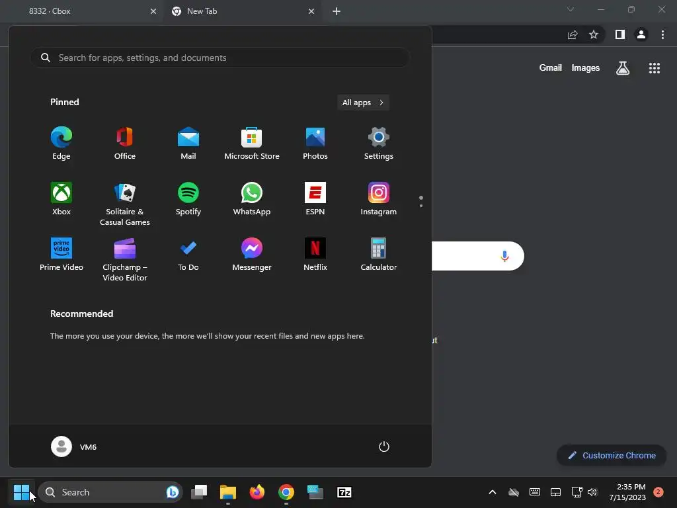Focus the Start menu search field
This screenshot has width=677, height=508.
pos(219,58)
